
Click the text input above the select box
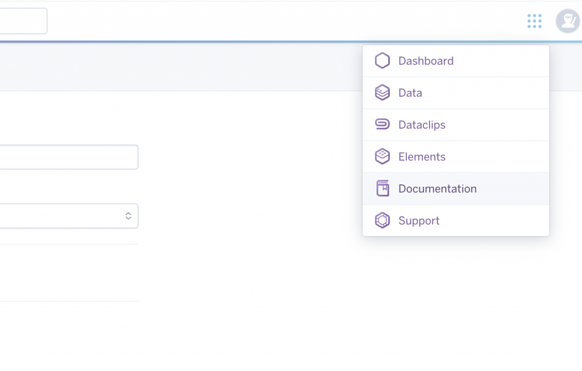[68, 157]
